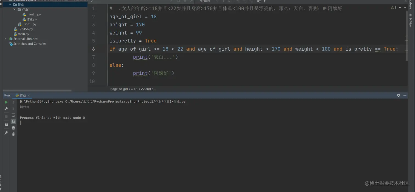Select the External Libraries label

tap(25, 39)
